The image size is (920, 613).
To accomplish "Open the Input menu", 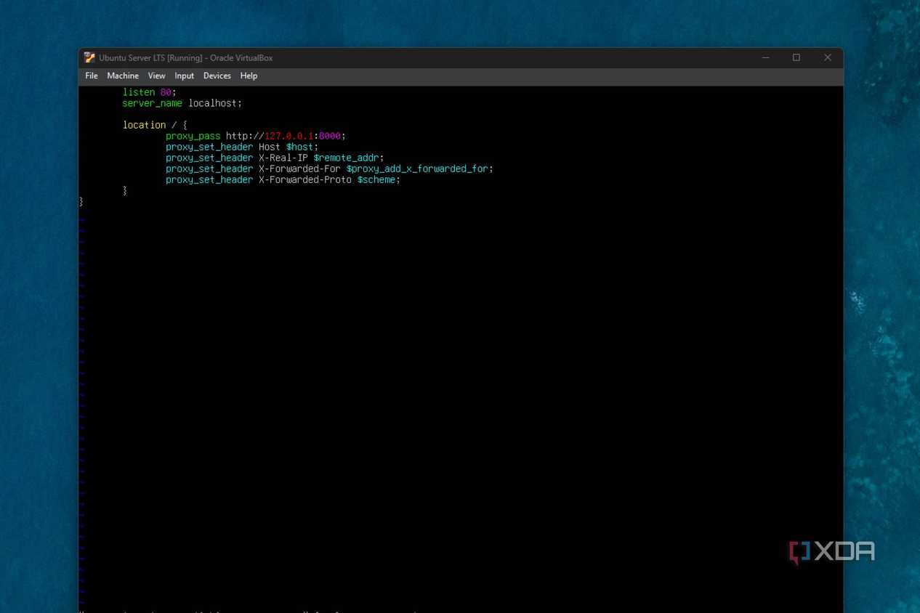I will point(184,76).
